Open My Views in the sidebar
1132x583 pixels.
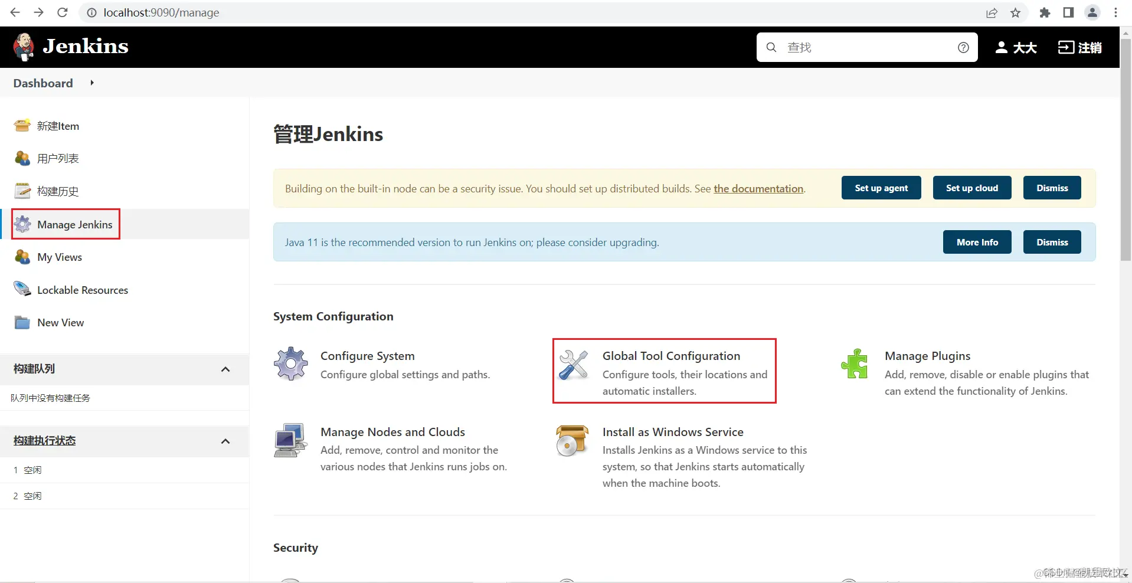coord(60,257)
